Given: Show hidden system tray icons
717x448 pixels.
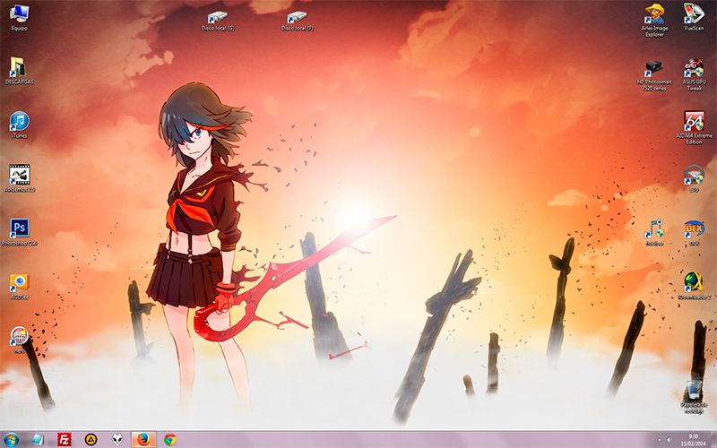Looking at the screenshot, I should point(659,440).
